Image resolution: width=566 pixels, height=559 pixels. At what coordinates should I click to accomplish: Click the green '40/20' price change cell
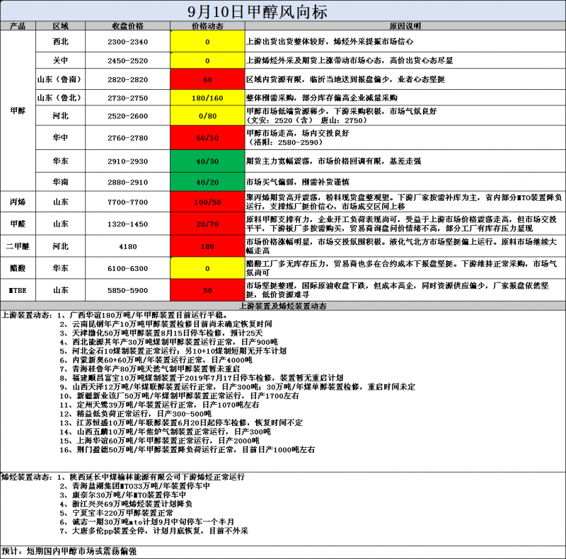point(207,182)
